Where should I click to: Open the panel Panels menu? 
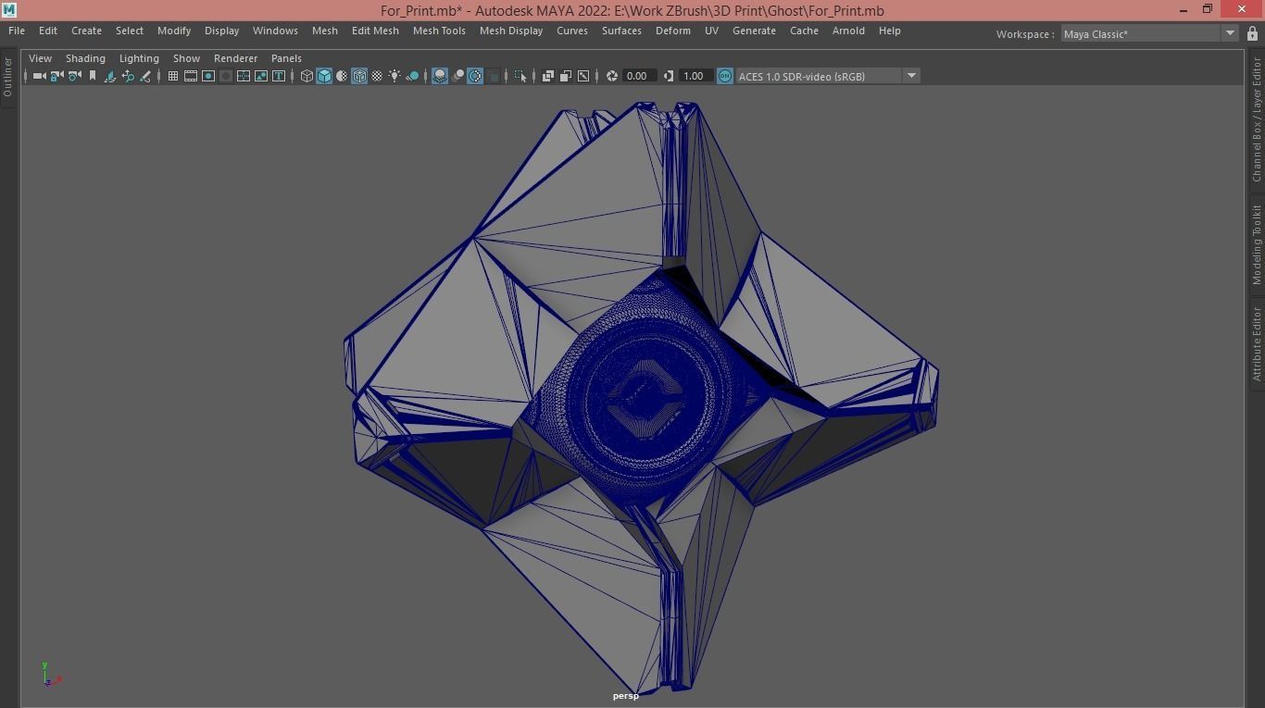(286, 58)
